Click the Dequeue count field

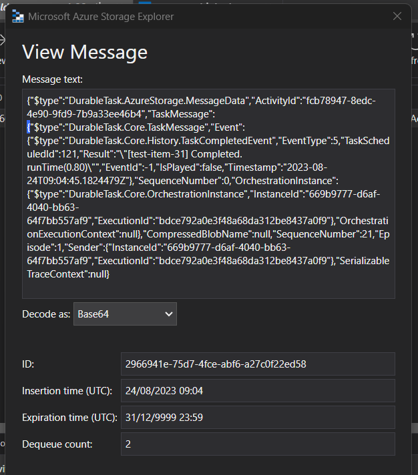(x=258, y=444)
